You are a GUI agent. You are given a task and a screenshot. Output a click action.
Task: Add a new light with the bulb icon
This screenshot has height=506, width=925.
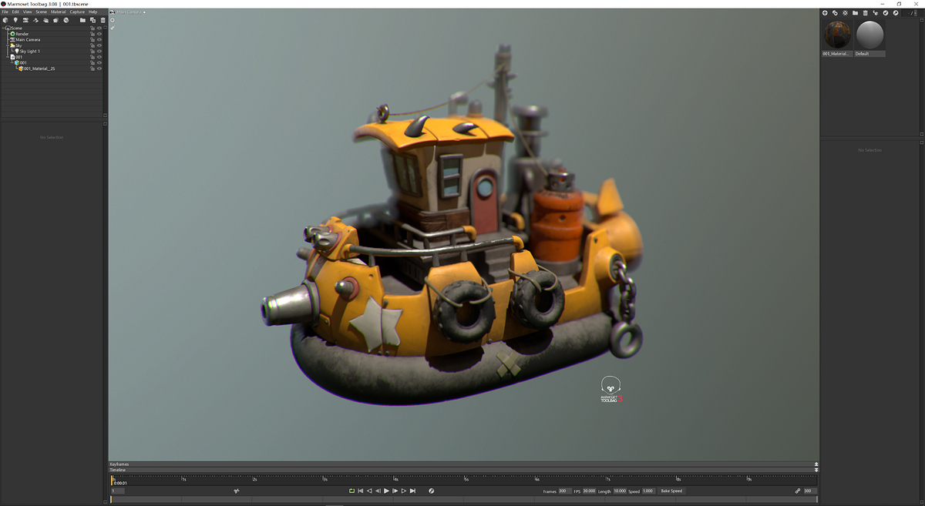[x=15, y=20]
